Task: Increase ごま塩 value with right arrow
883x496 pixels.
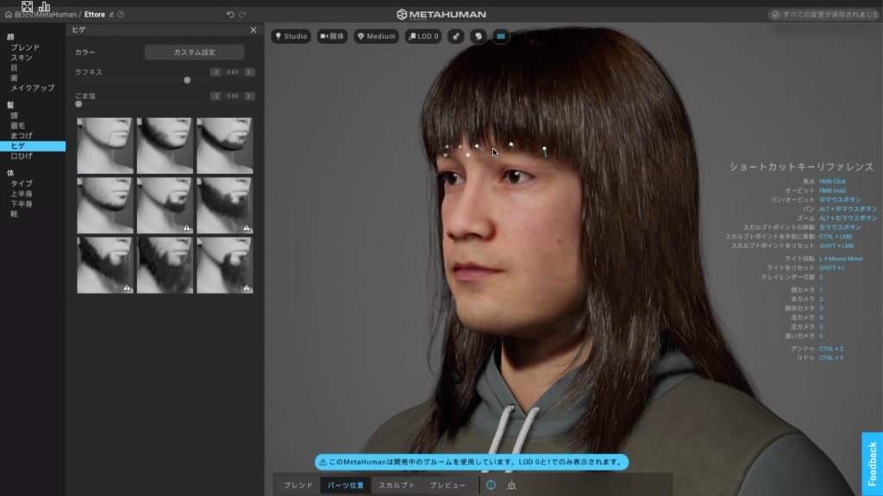Action: coord(249,96)
